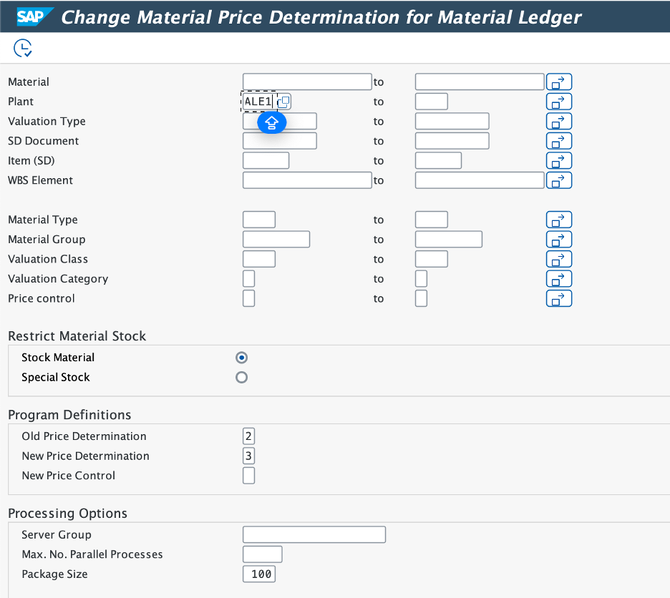Screen dimensions: 670x598
Task: Open multiple selection for Material
Action: click(x=558, y=82)
